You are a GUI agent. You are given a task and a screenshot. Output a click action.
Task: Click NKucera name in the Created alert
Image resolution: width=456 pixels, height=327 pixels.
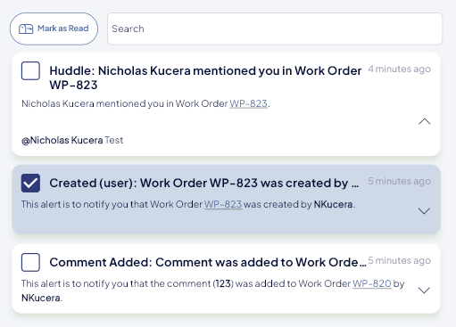point(333,204)
